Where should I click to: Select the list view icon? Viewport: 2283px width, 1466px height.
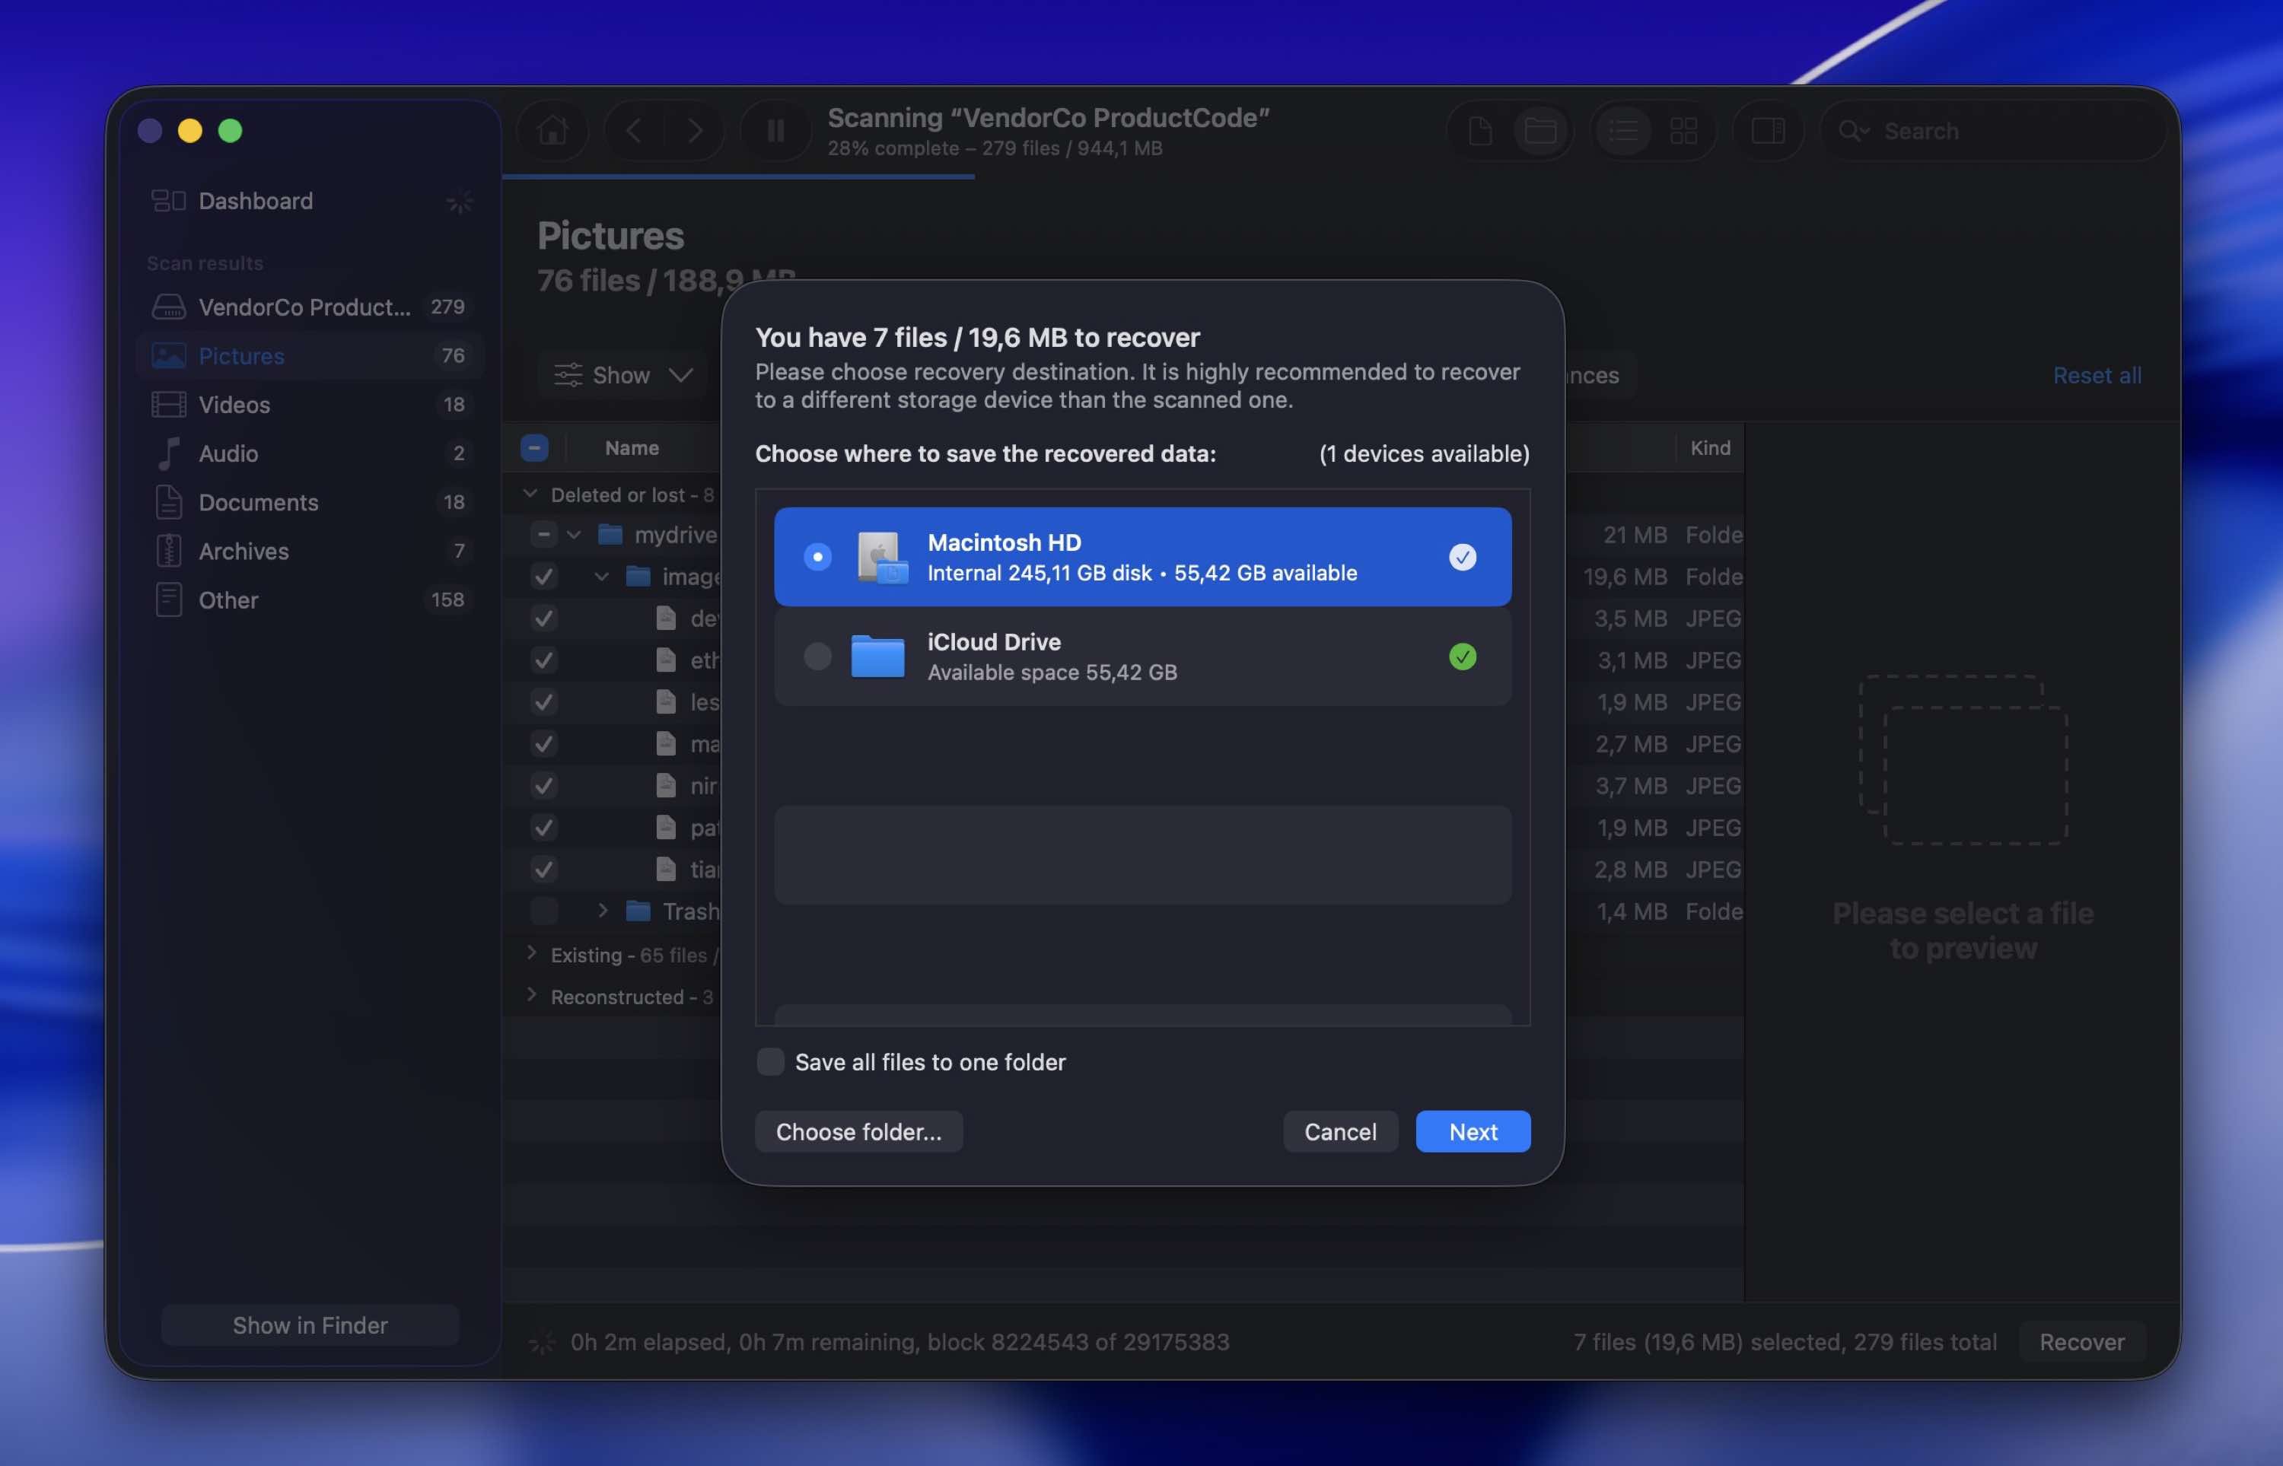coord(1624,130)
